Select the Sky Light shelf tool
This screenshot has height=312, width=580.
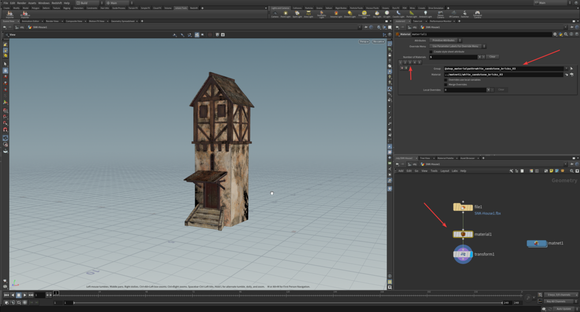coord(377,13)
